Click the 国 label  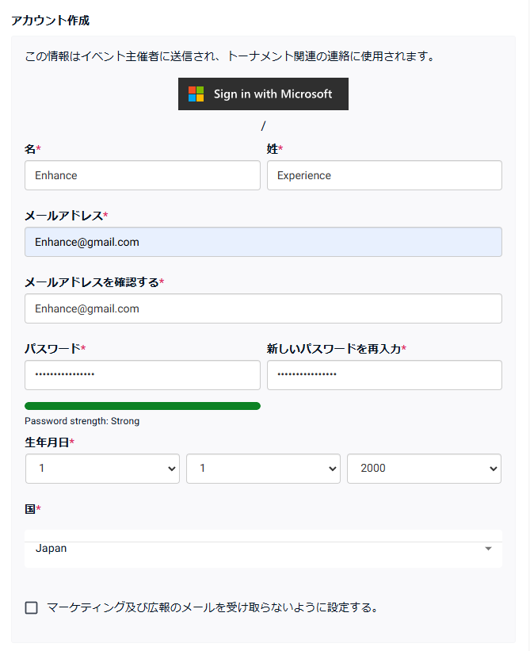[31, 509]
